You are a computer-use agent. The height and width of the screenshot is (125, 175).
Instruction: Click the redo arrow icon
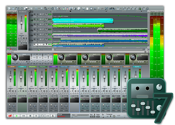[103, 8]
